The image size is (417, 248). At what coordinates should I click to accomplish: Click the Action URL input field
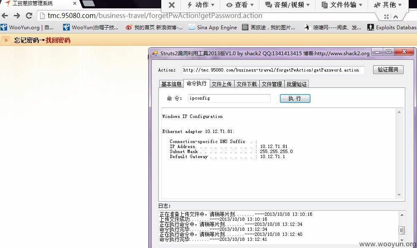(273, 70)
